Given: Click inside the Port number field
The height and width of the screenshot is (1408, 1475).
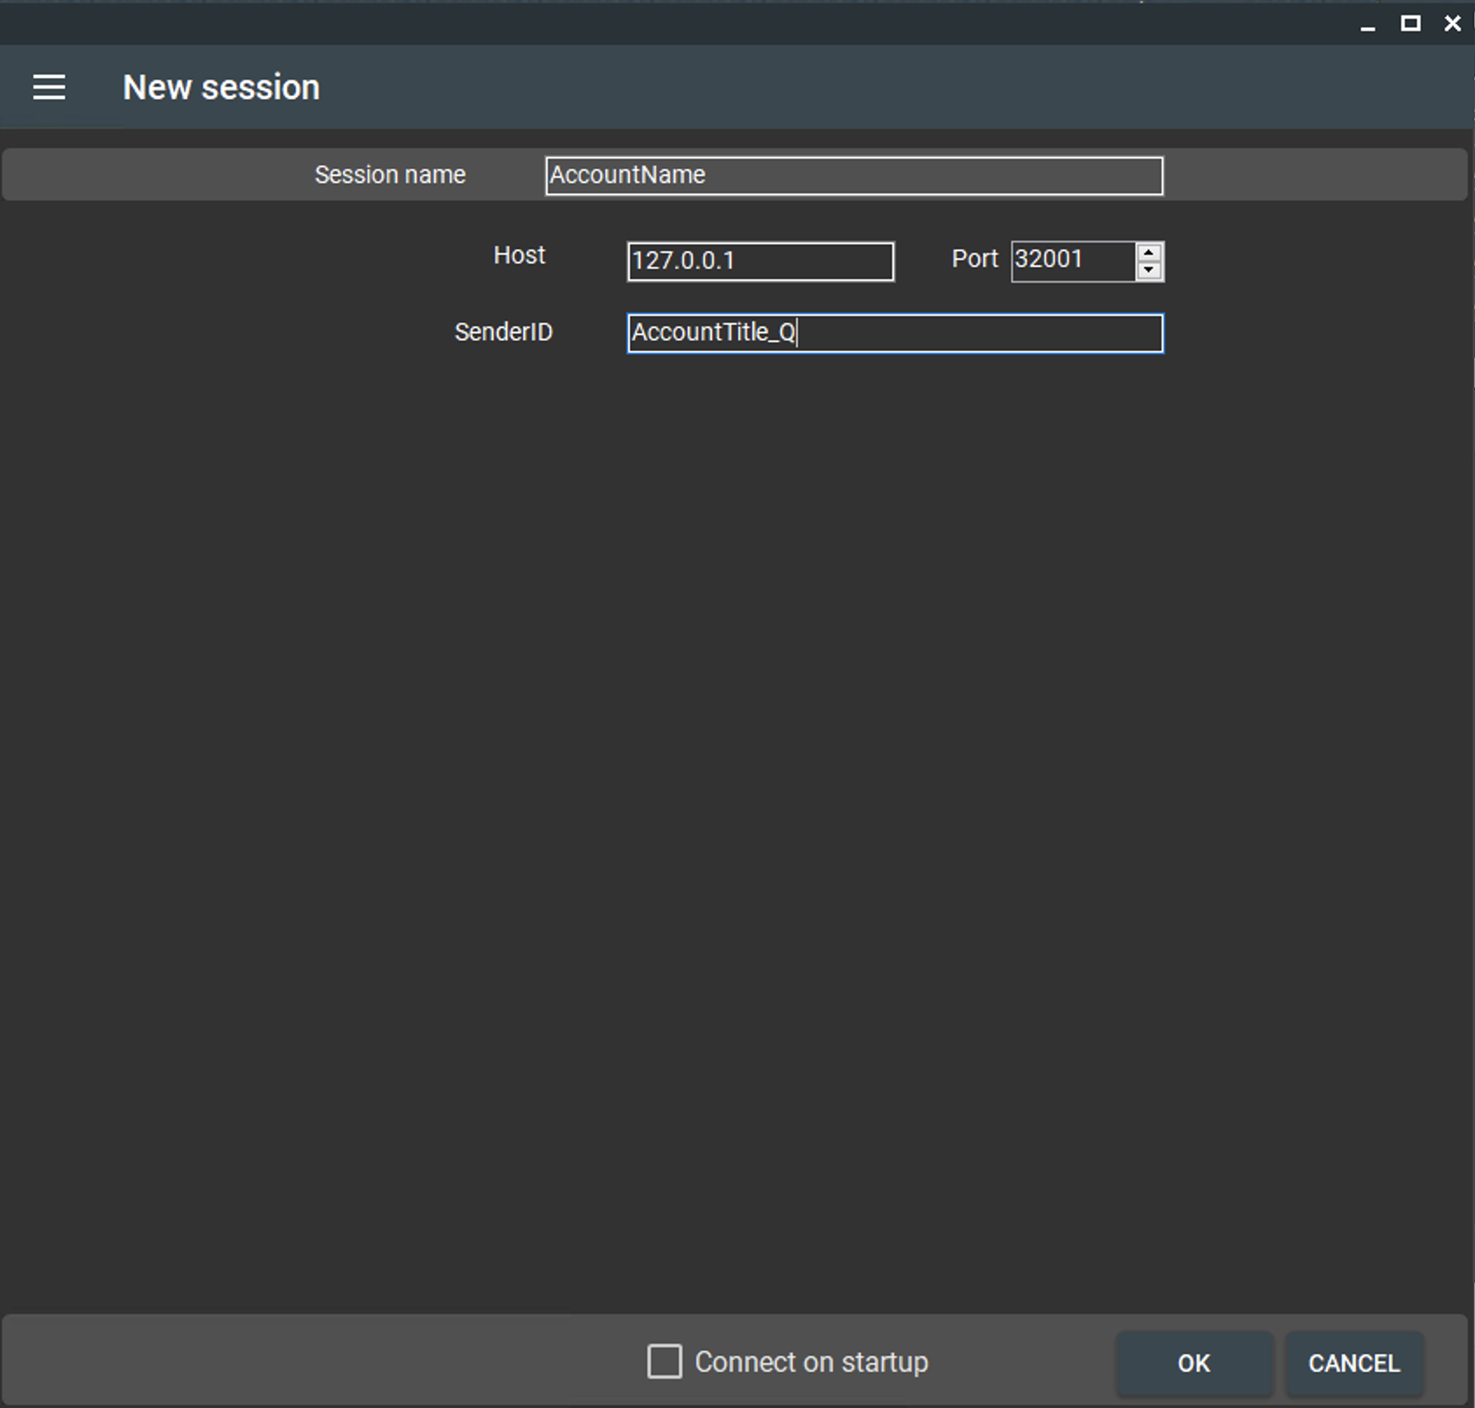Looking at the screenshot, I should [1072, 261].
